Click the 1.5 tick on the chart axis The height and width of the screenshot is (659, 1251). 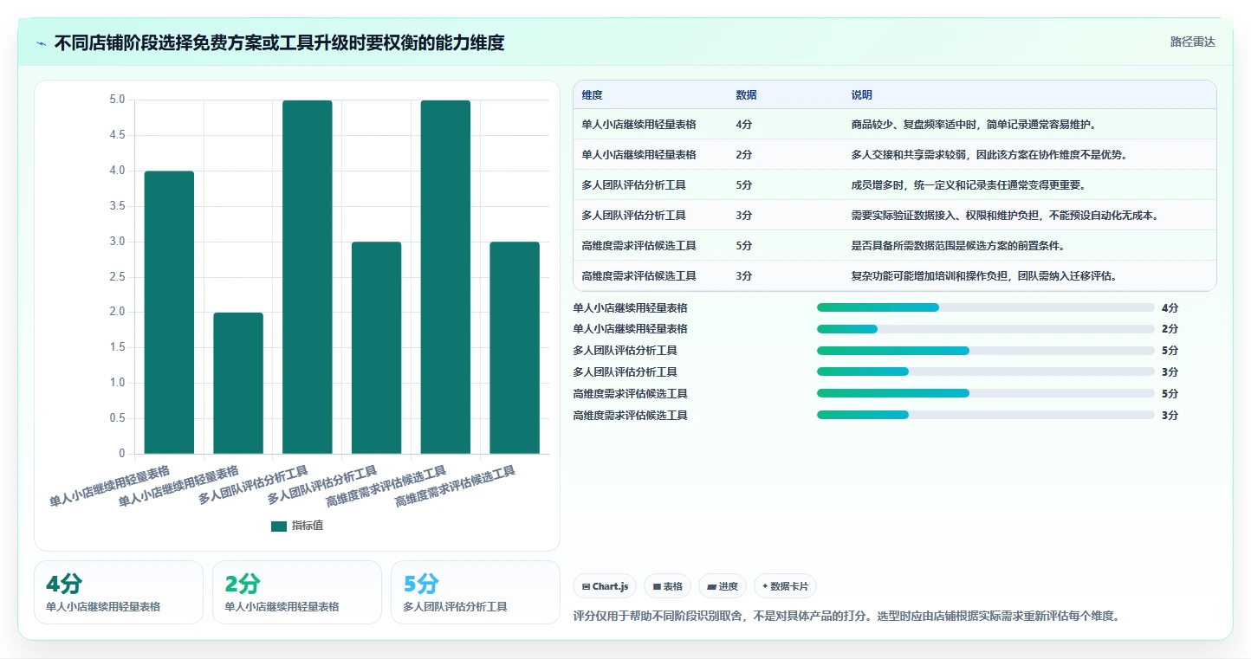pos(116,347)
